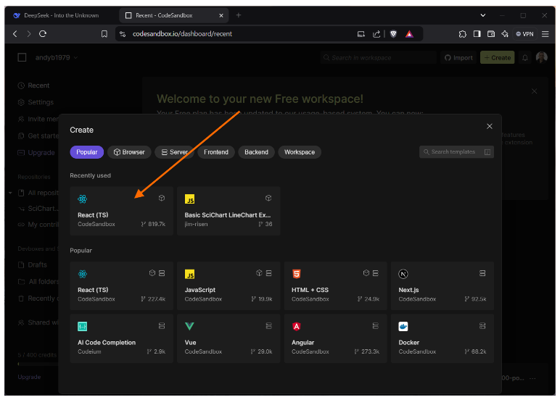Open the notifications bell icon

[x=524, y=57]
